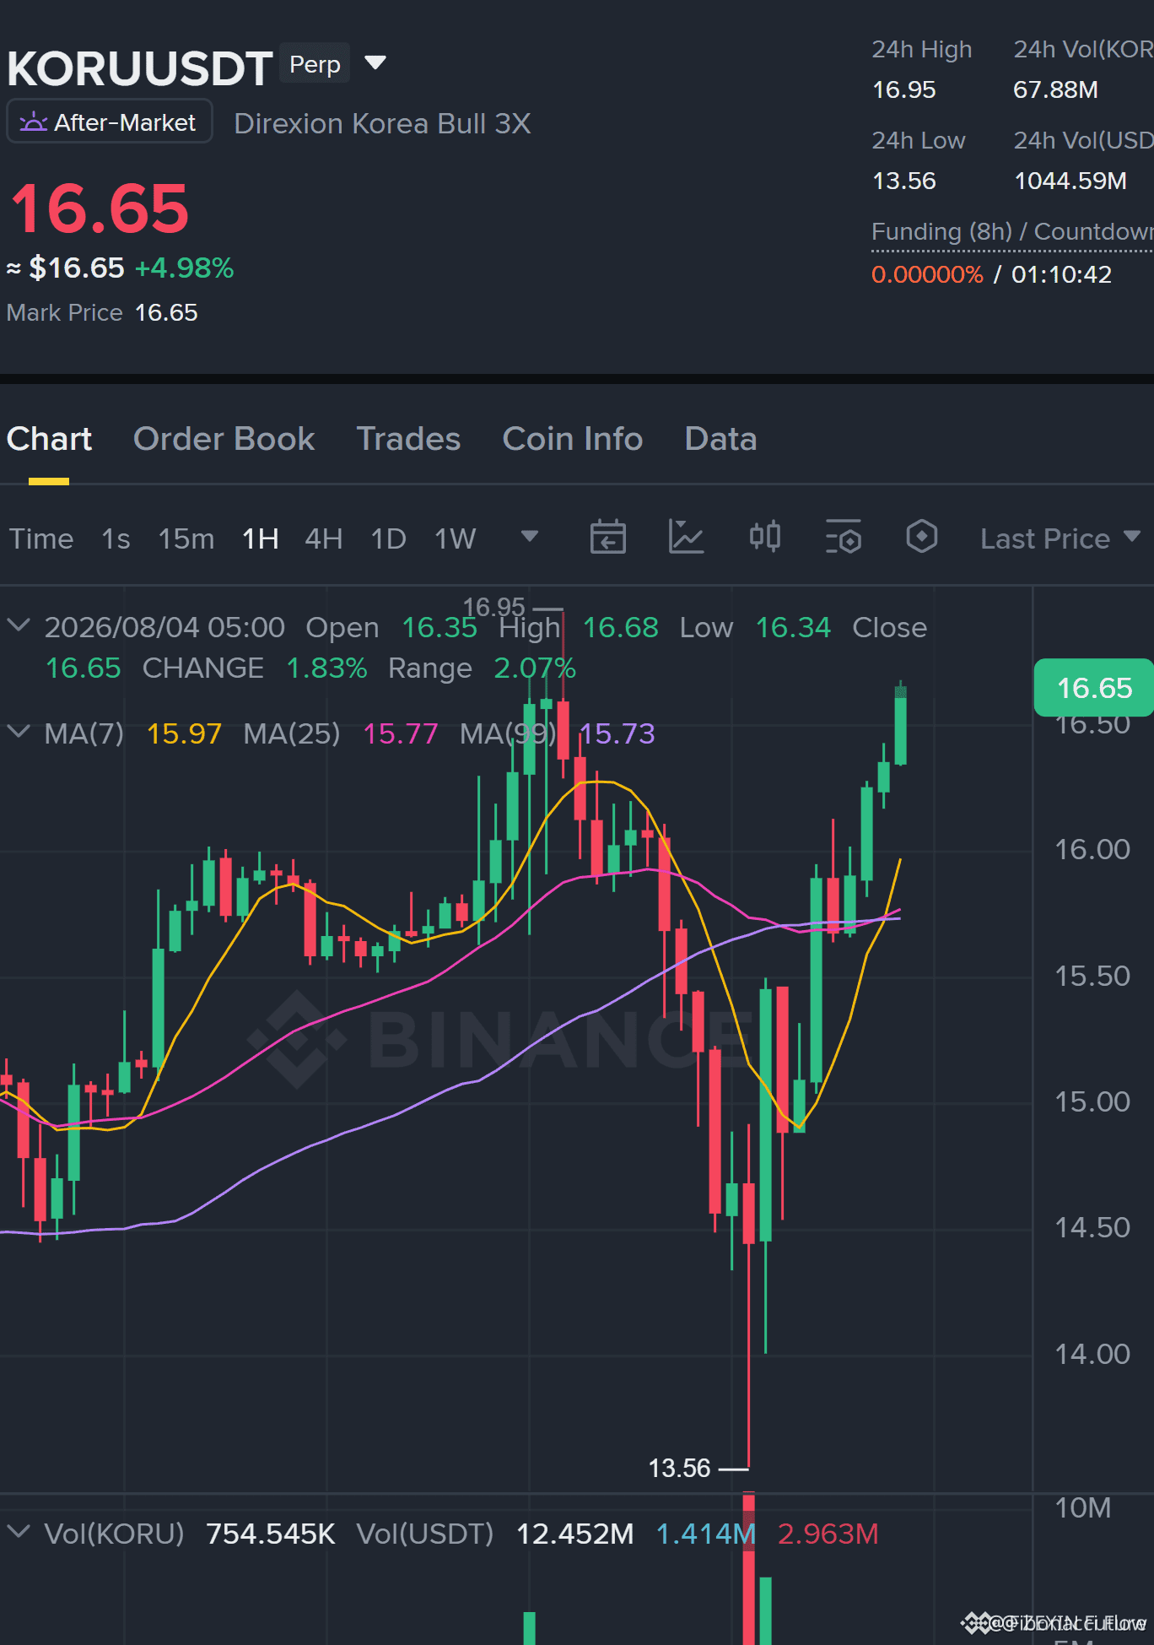The image size is (1154, 1645).
Task: Click the blue 1.414M volume MA value
Action: 705,1534
